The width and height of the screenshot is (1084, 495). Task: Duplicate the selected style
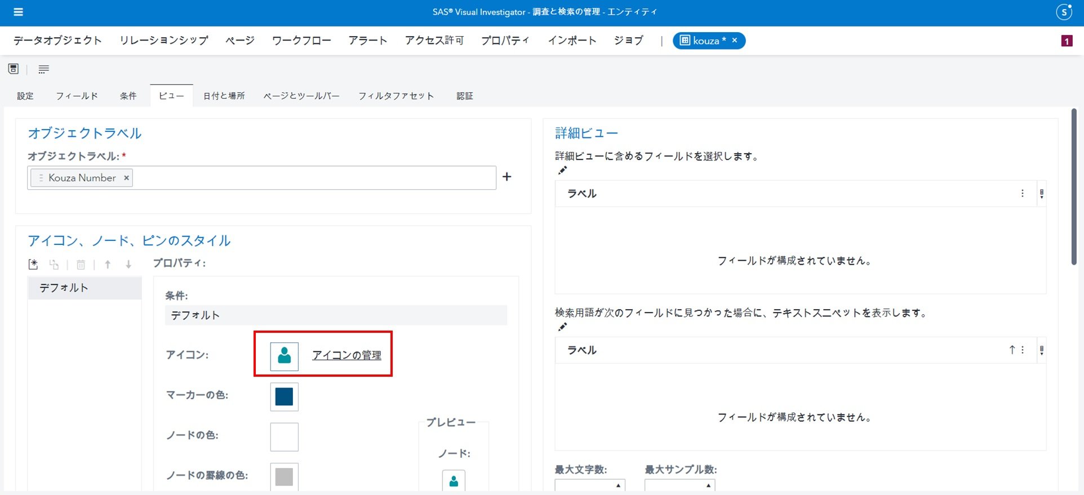(54, 264)
